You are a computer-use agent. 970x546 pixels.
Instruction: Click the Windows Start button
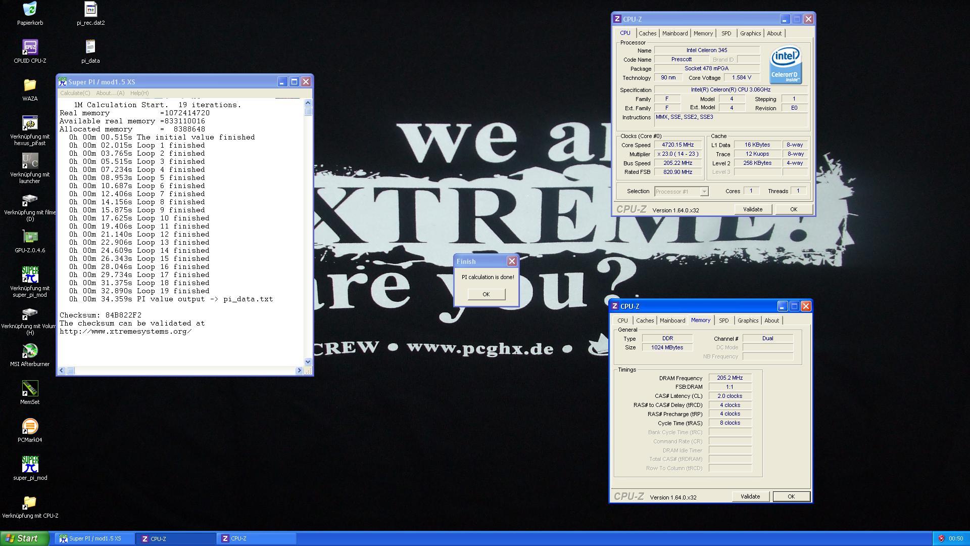(x=25, y=538)
